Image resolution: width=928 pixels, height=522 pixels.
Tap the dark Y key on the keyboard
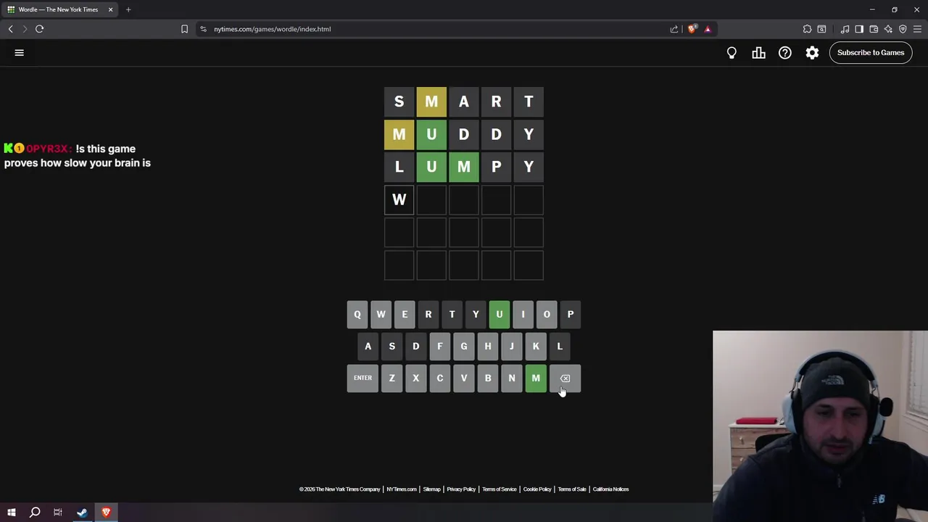point(476,315)
